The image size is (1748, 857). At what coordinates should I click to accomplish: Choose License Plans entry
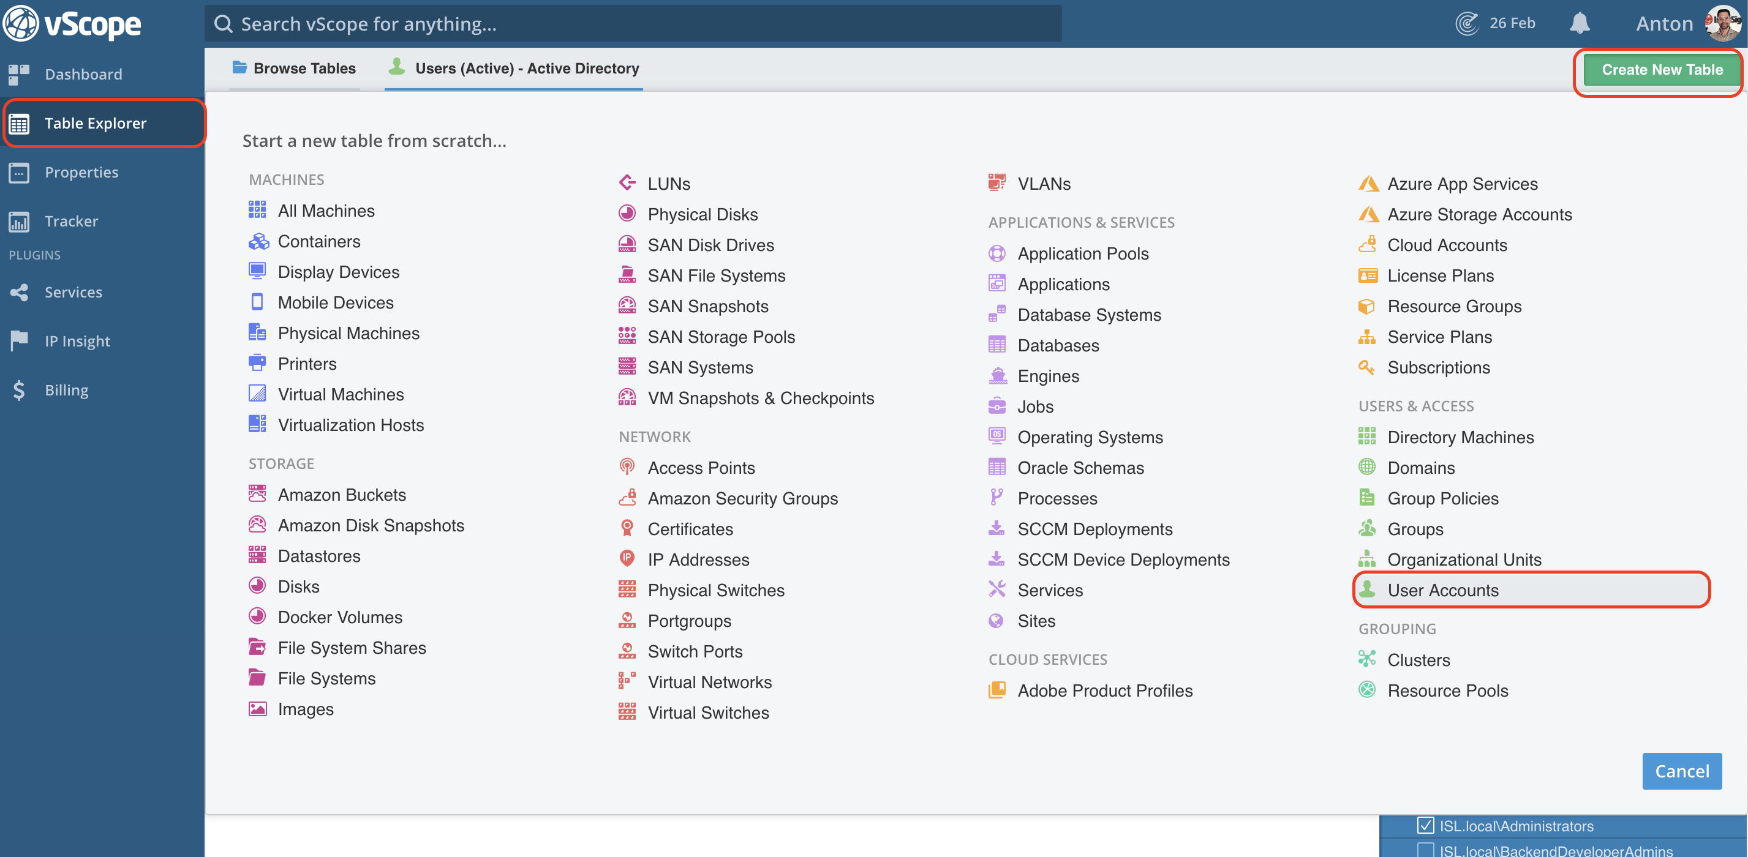click(1440, 275)
